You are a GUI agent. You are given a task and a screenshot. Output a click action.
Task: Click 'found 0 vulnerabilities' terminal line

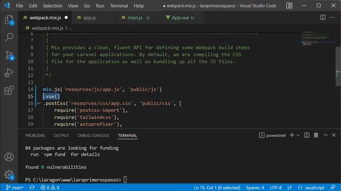(x=55, y=167)
